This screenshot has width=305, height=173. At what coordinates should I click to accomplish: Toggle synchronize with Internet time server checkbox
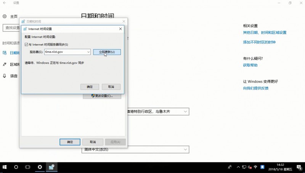coord(26,45)
